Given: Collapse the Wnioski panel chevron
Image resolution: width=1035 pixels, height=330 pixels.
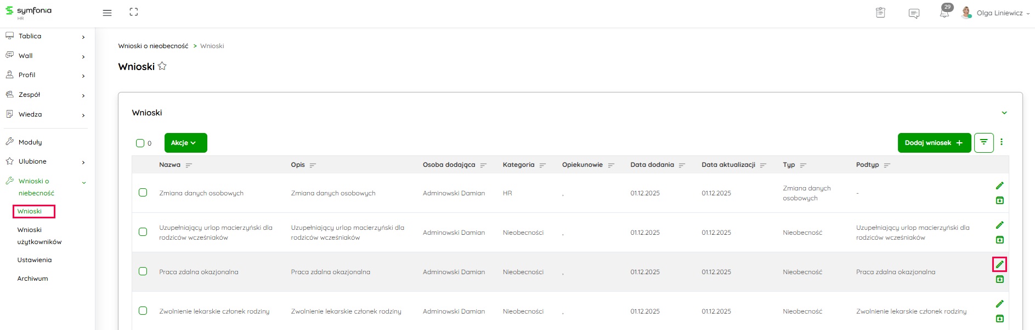Looking at the screenshot, I should point(1004,113).
